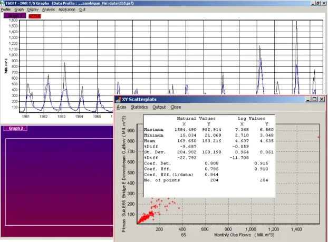Open the Application menu in TSOFT

pos(67,9)
